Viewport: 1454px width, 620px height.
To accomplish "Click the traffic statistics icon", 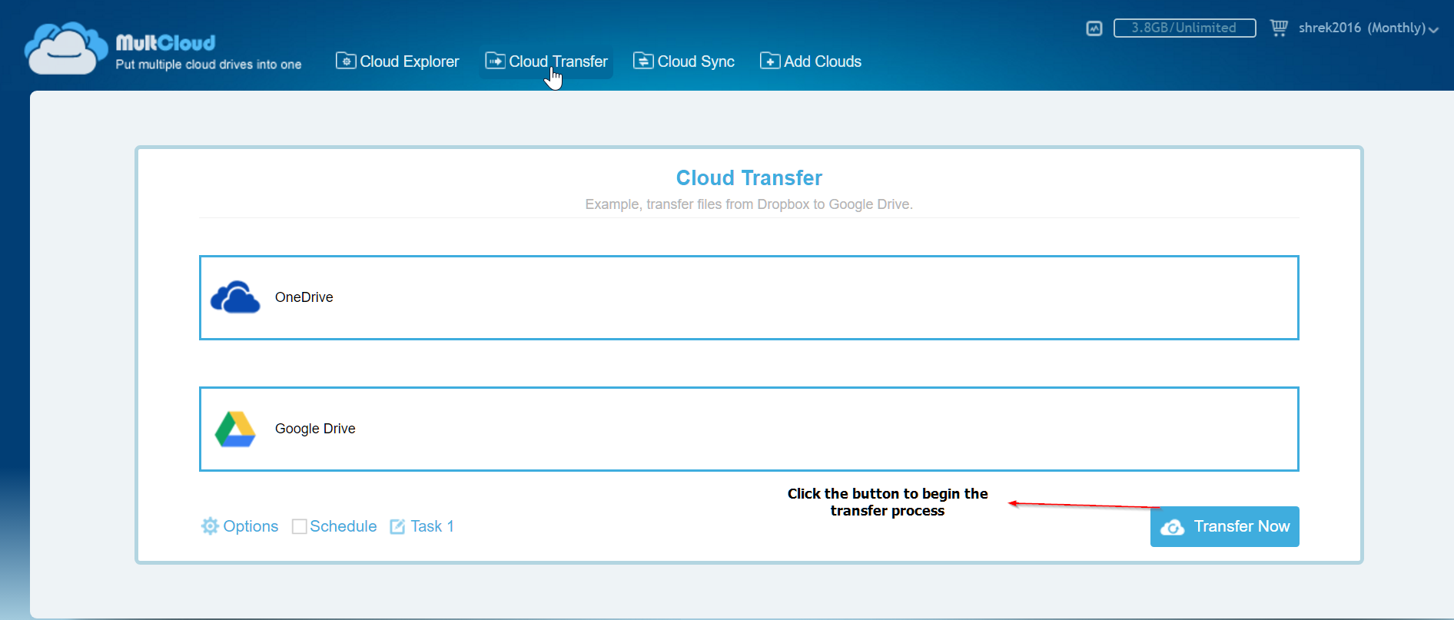I will [x=1094, y=28].
